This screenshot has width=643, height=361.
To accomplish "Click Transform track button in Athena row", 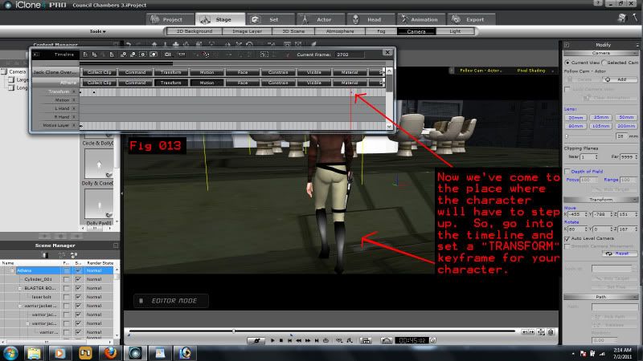I will coord(170,83).
